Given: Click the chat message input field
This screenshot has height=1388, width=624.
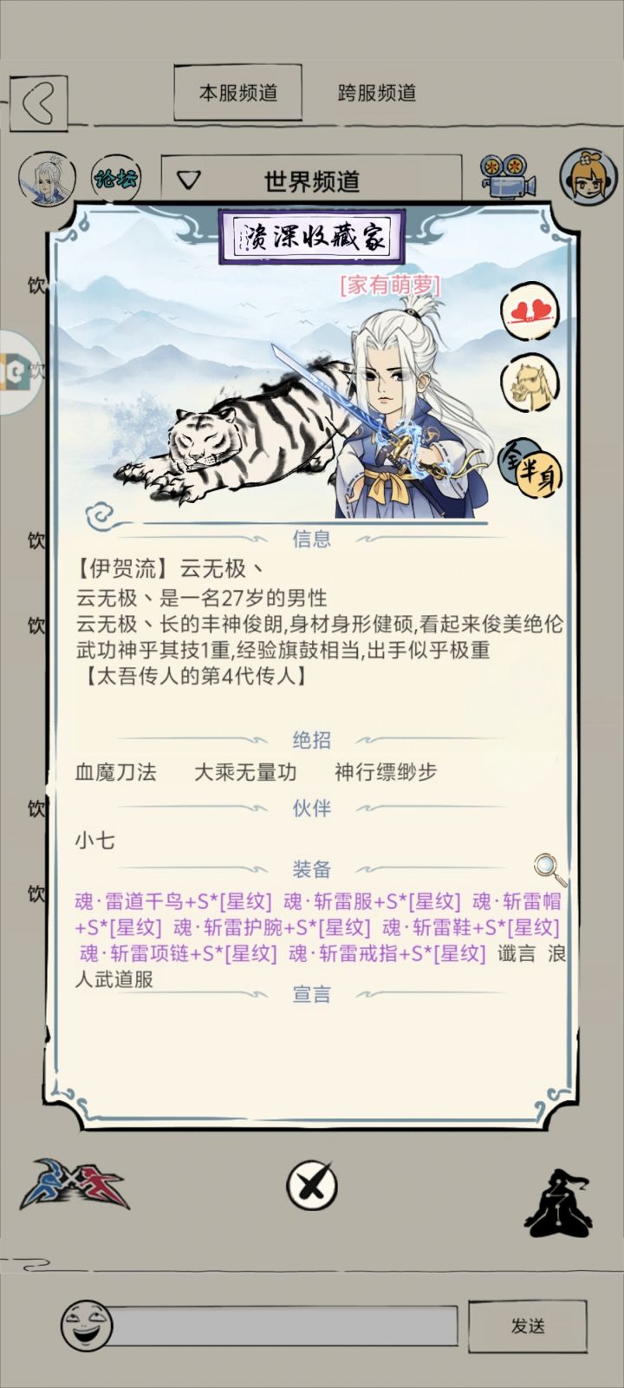Looking at the screenshot, I should coord(284,1326).
